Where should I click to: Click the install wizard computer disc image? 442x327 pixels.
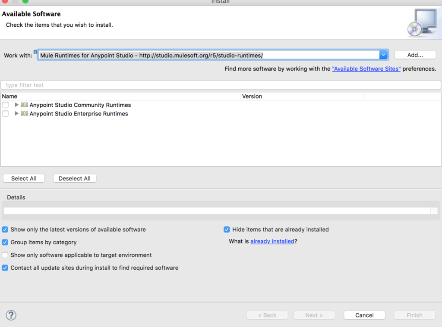422,23
